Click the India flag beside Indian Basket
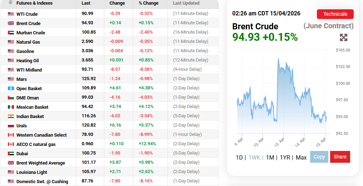 11,116
